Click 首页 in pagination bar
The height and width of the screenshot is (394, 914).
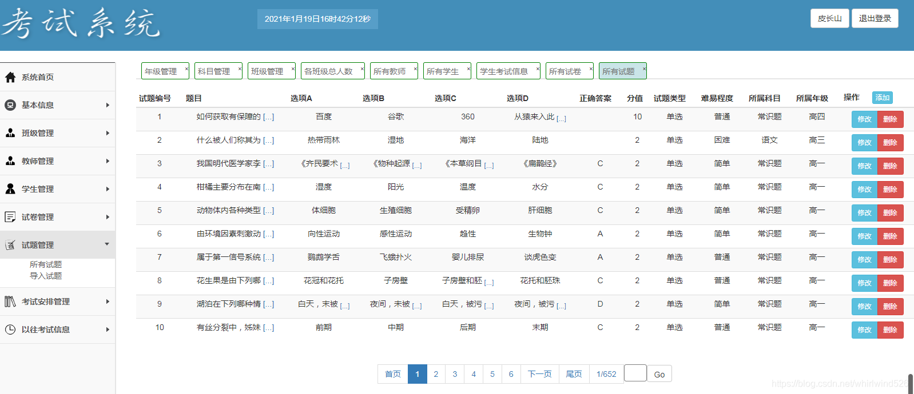tap(393, 374)
